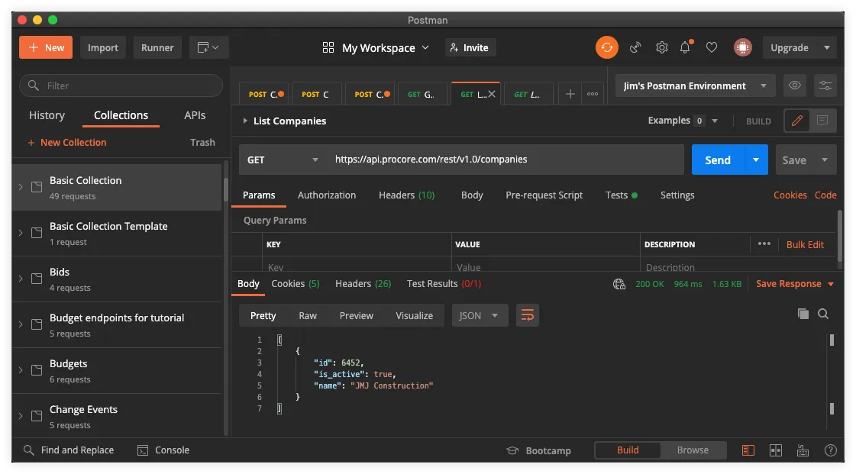The width and height of the screenshot is (856, 474).
Task: Switch to the Authorization tab
Action: pyautogui.click(x=327, y=195)
